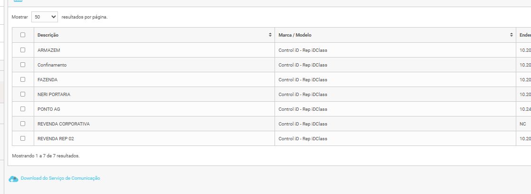Open the Download do Serviço de Comunicação link
Image resolution: width=531 pixels, height=194 pixels.
point(60,178)
